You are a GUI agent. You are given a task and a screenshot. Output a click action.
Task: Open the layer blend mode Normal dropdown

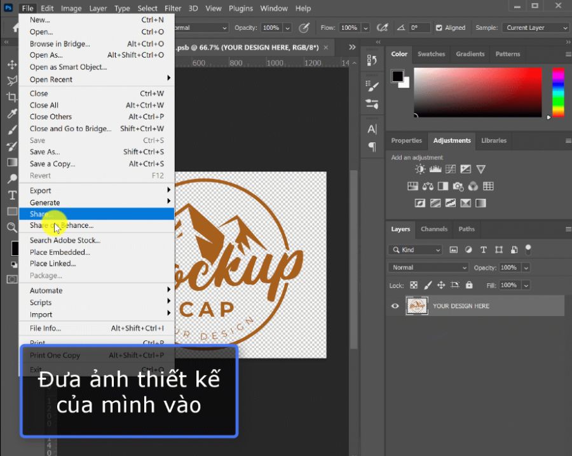[x=428, y=267]
